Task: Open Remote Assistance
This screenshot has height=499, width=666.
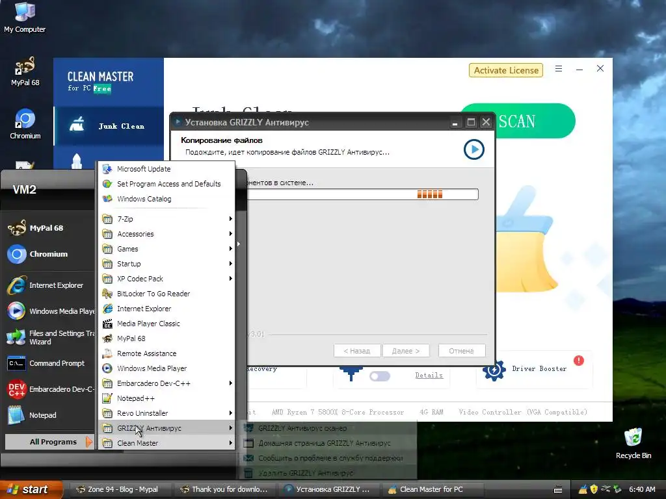Action: [166, 353]
